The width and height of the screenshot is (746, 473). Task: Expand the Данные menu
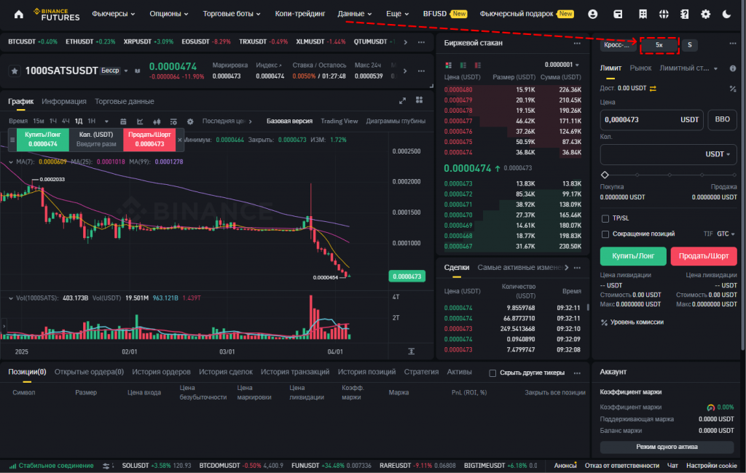355,14
